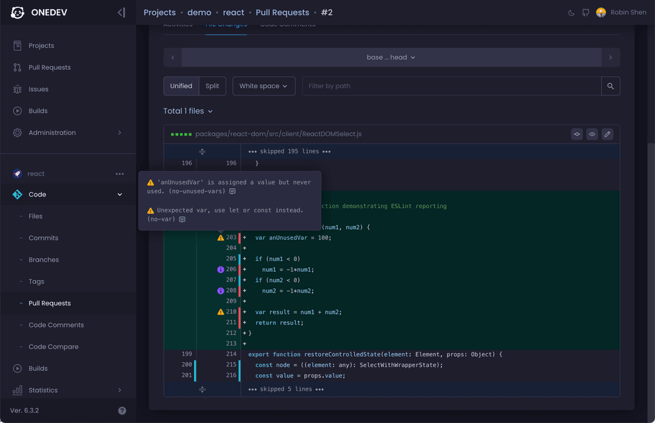This screenshot has width=655, height=423.
Task: Click warning icon on line 210
Action: tap(221, 312)
